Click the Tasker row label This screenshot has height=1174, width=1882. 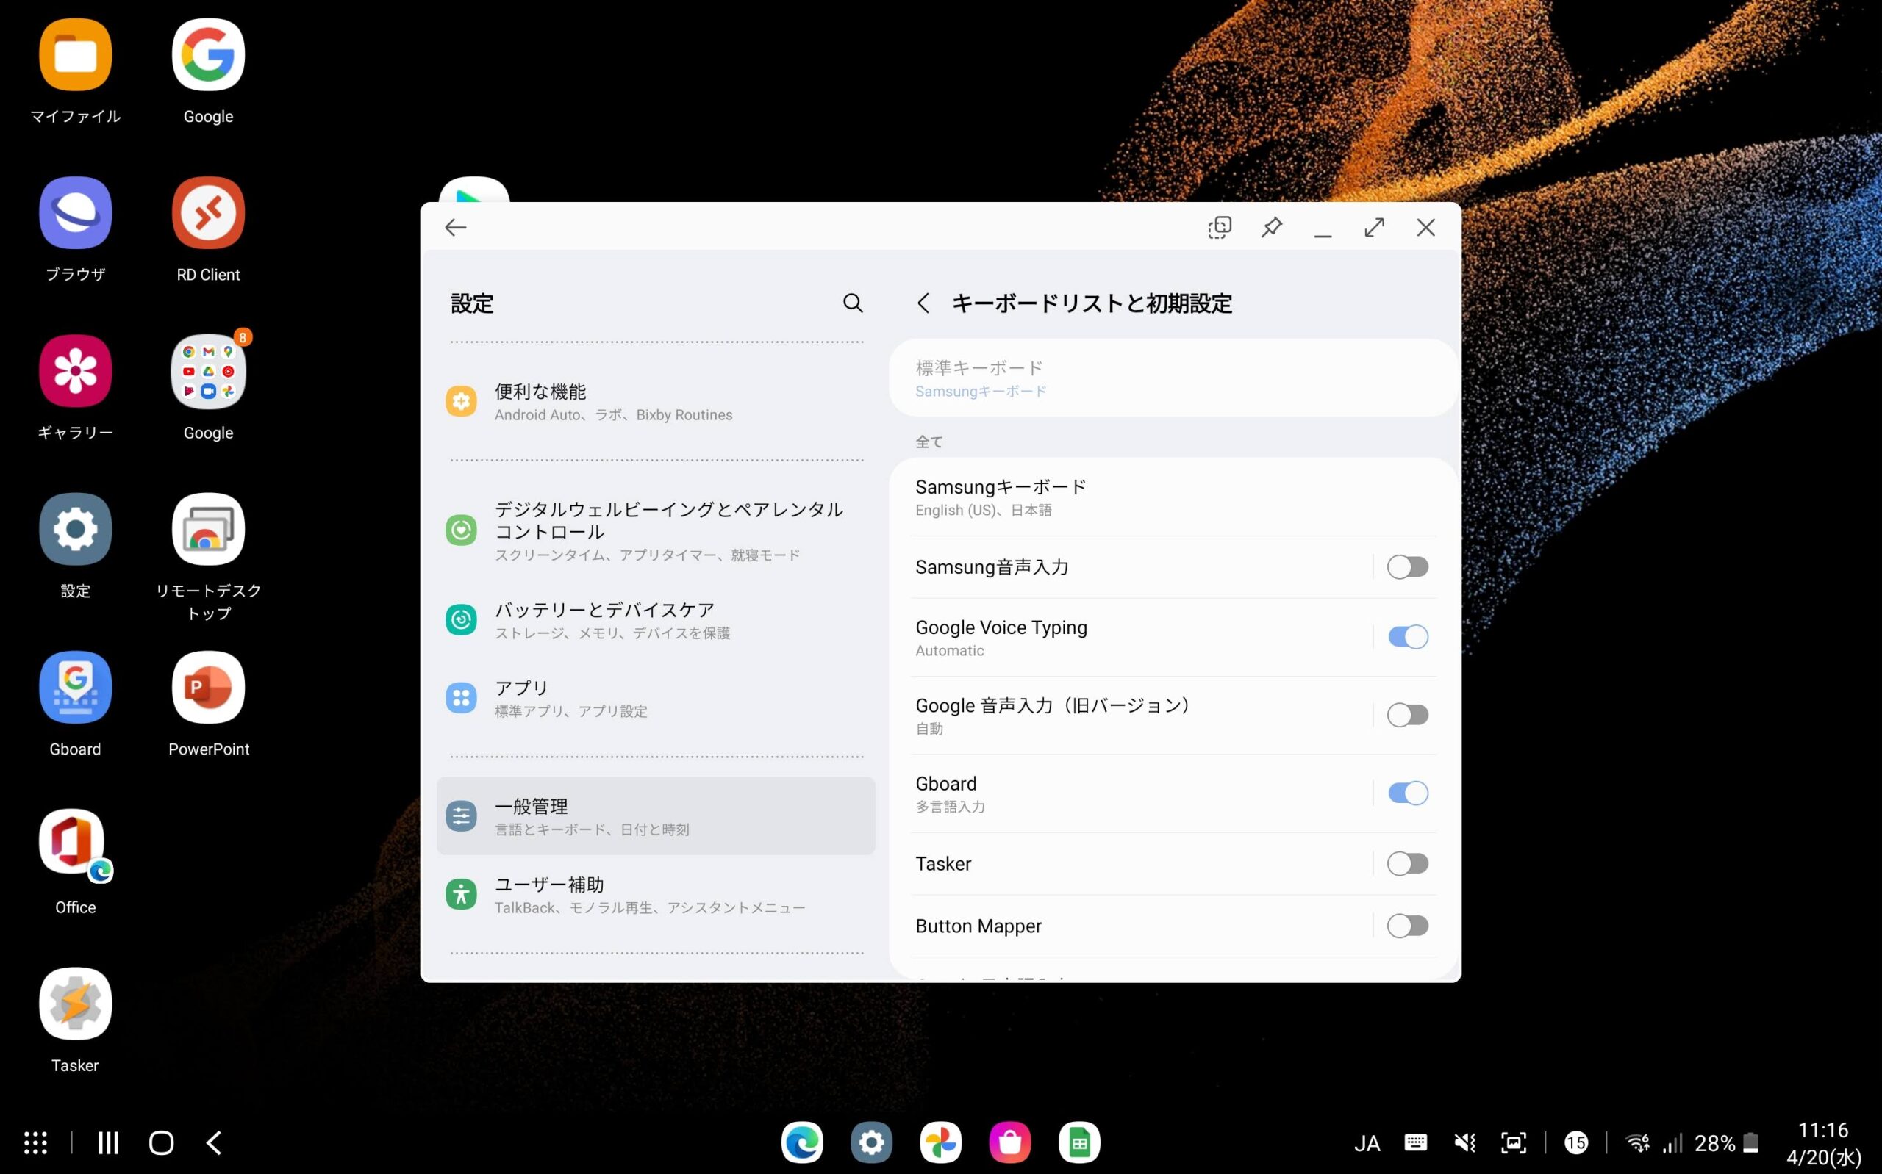point(943,863)
